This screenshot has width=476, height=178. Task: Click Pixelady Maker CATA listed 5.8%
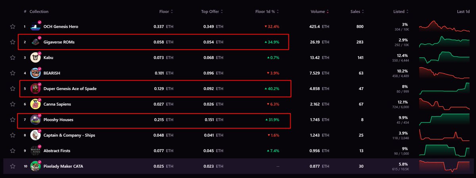click(x=404, y=164)
